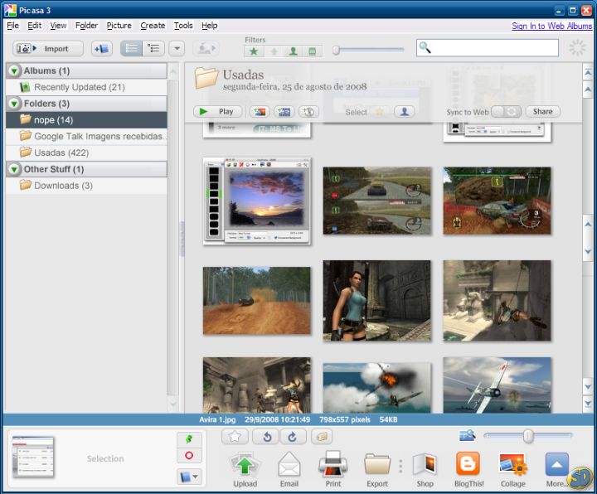597x494 pixels.
Task: Jump to top of photo library
Action: (x=588, y=72)
